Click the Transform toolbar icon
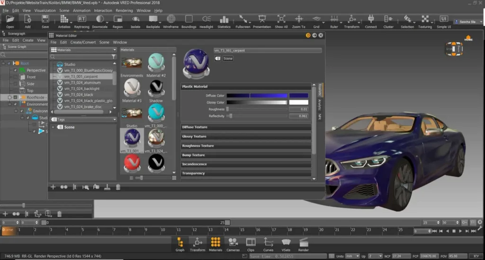This screenshot has width=485, height=260. click(x=352, y=19)
